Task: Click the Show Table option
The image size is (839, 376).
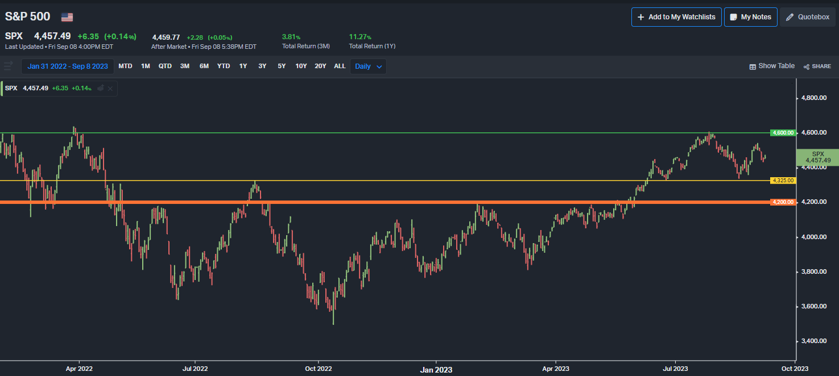Action: coord(772,66)
